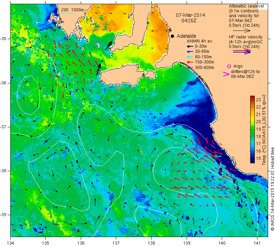Screen dimensions: 275x247
Task: Click the 137 longitude axis label
Action: click(x=116, y=243)
